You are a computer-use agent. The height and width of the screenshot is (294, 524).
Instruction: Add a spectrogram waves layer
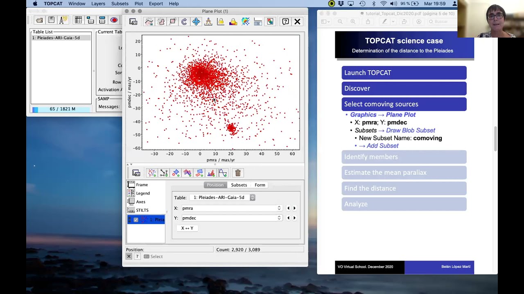coord(187,173)
